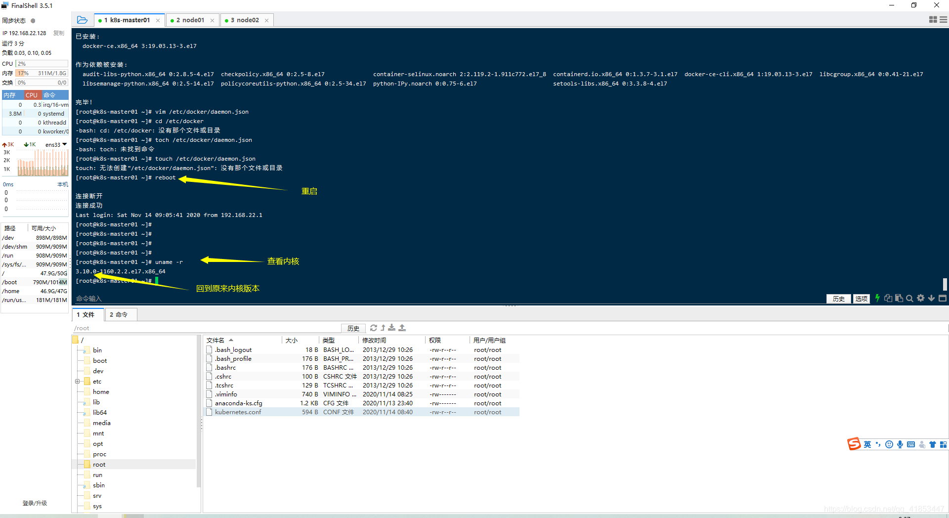The height and width of the screenshot is (518, 949).
Task: Open the hamburger menu icon at top right
Action: (944, 20)
